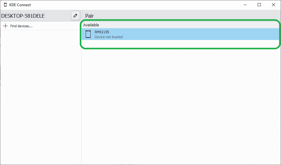Click the Available section header

(x=91, y=25)
